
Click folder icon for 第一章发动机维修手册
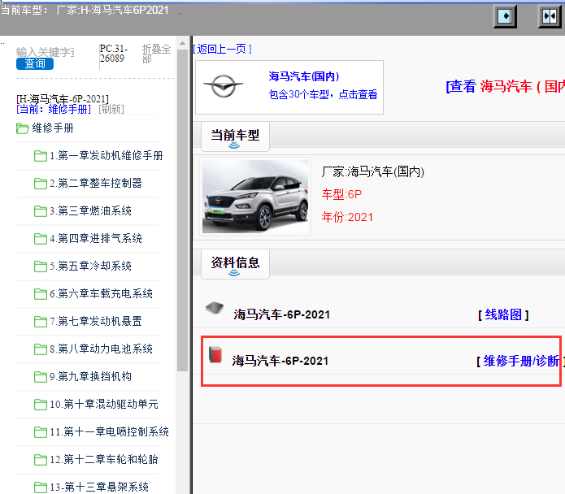click(41, 156)
